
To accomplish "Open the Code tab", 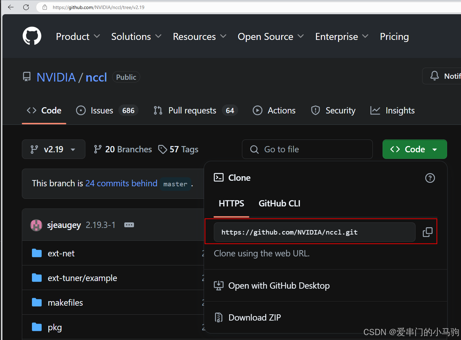I will coord(44,110).
